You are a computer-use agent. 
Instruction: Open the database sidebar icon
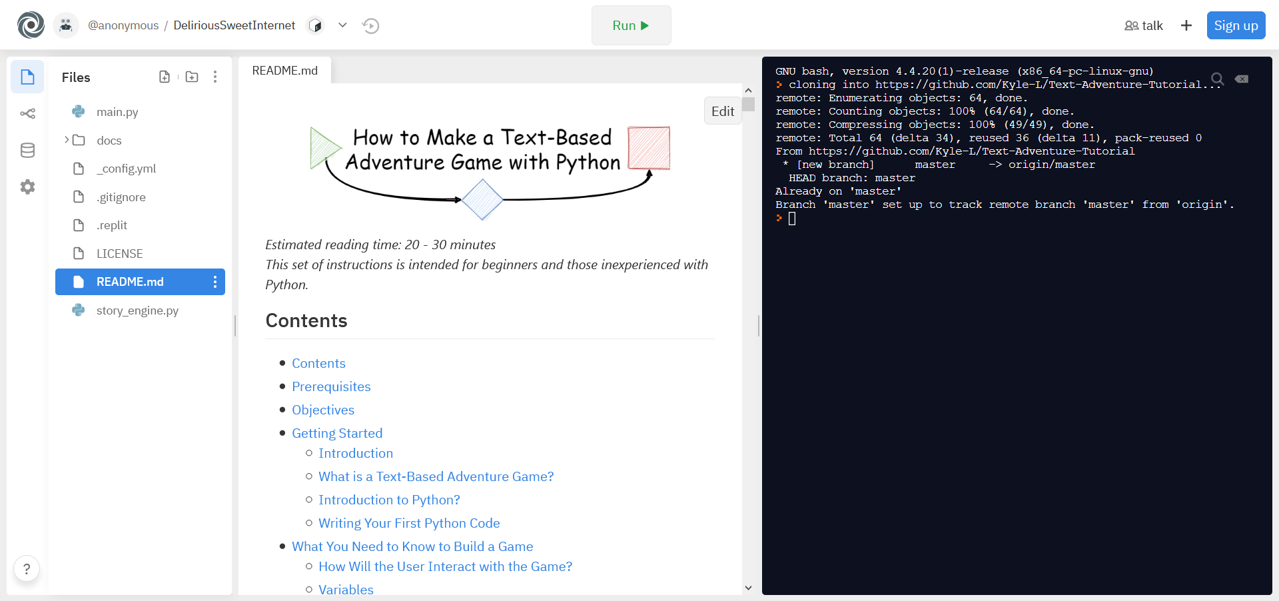point(27,151)
